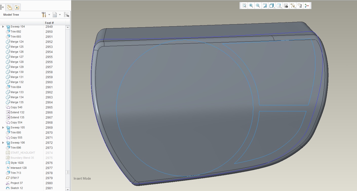This screenshot has height=191, width=357.
Task: Click the model tree scrollbar thumb
Action: 68,172
